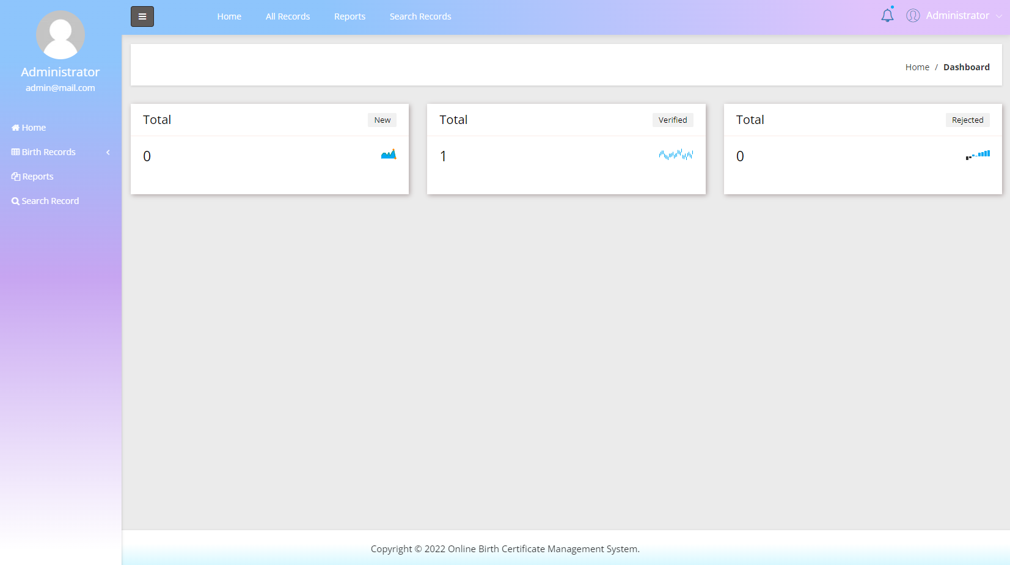Click the Rejected badge on third card
Image resolution: width=1010 pixels, height=565 pixels.
click(968, 120)
